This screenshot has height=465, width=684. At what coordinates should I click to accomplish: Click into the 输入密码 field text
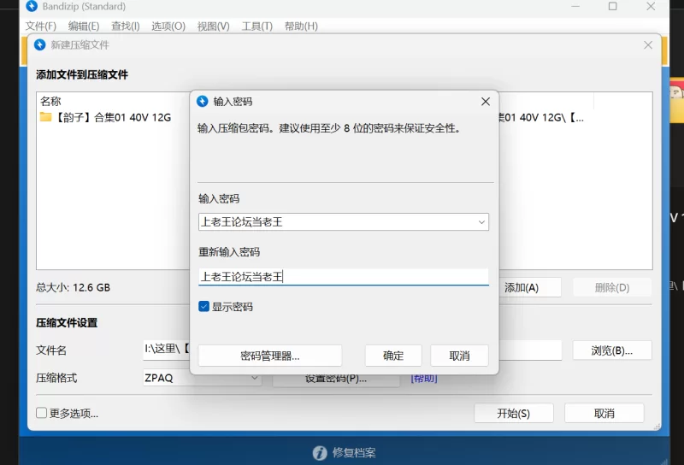pyautogui.click(x=241, y=221)
